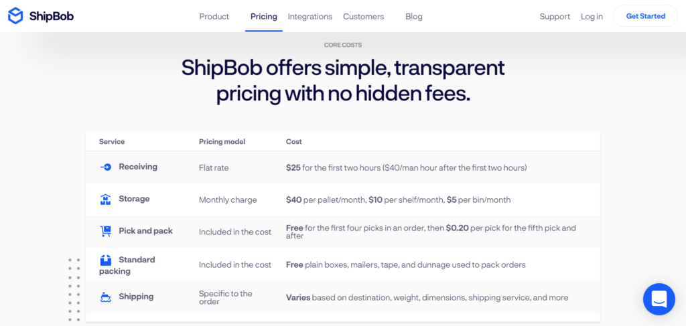The height and width of the screenshot is (326, 686).
Task: Go to the Customers page
Action: tap(363, 17)
